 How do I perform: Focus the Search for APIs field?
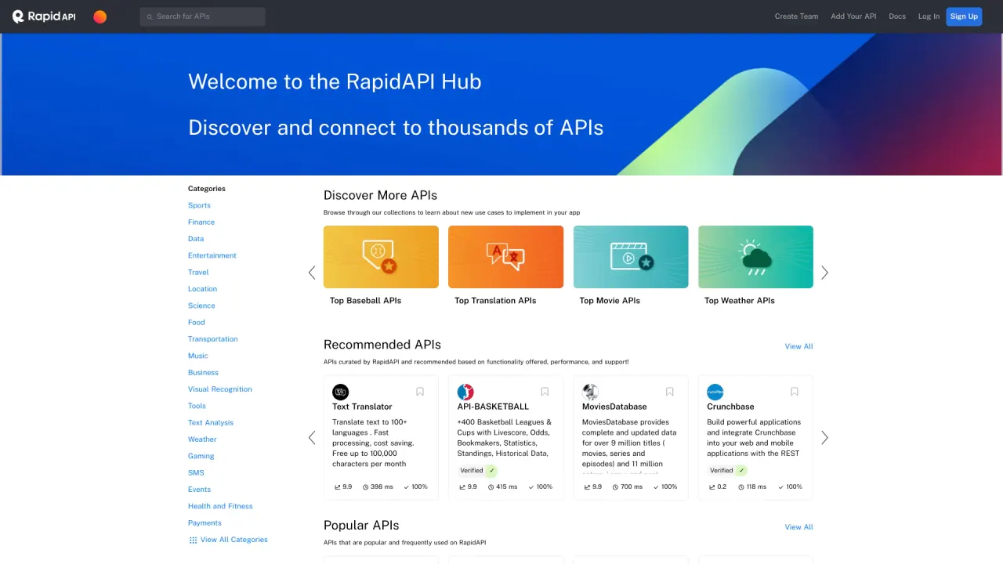click(203, 16)
